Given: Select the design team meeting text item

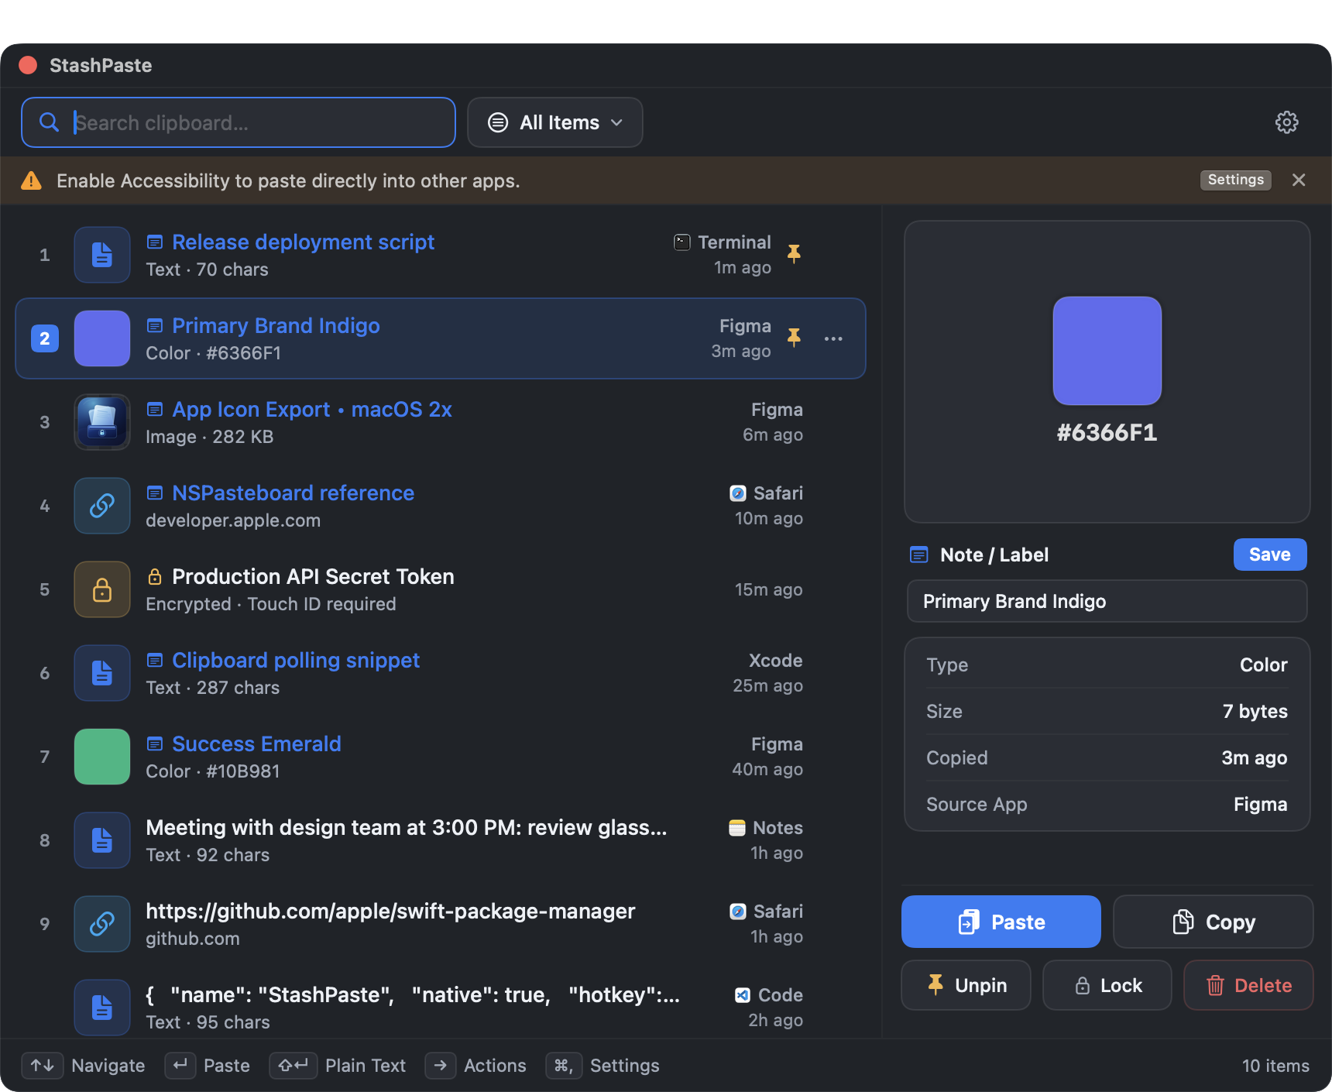Looking at the screenshot, I should tap(441, 840).
